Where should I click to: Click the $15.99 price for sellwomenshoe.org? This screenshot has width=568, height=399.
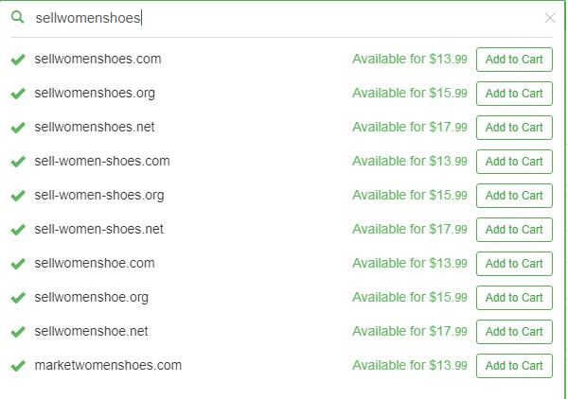(448, 297)
